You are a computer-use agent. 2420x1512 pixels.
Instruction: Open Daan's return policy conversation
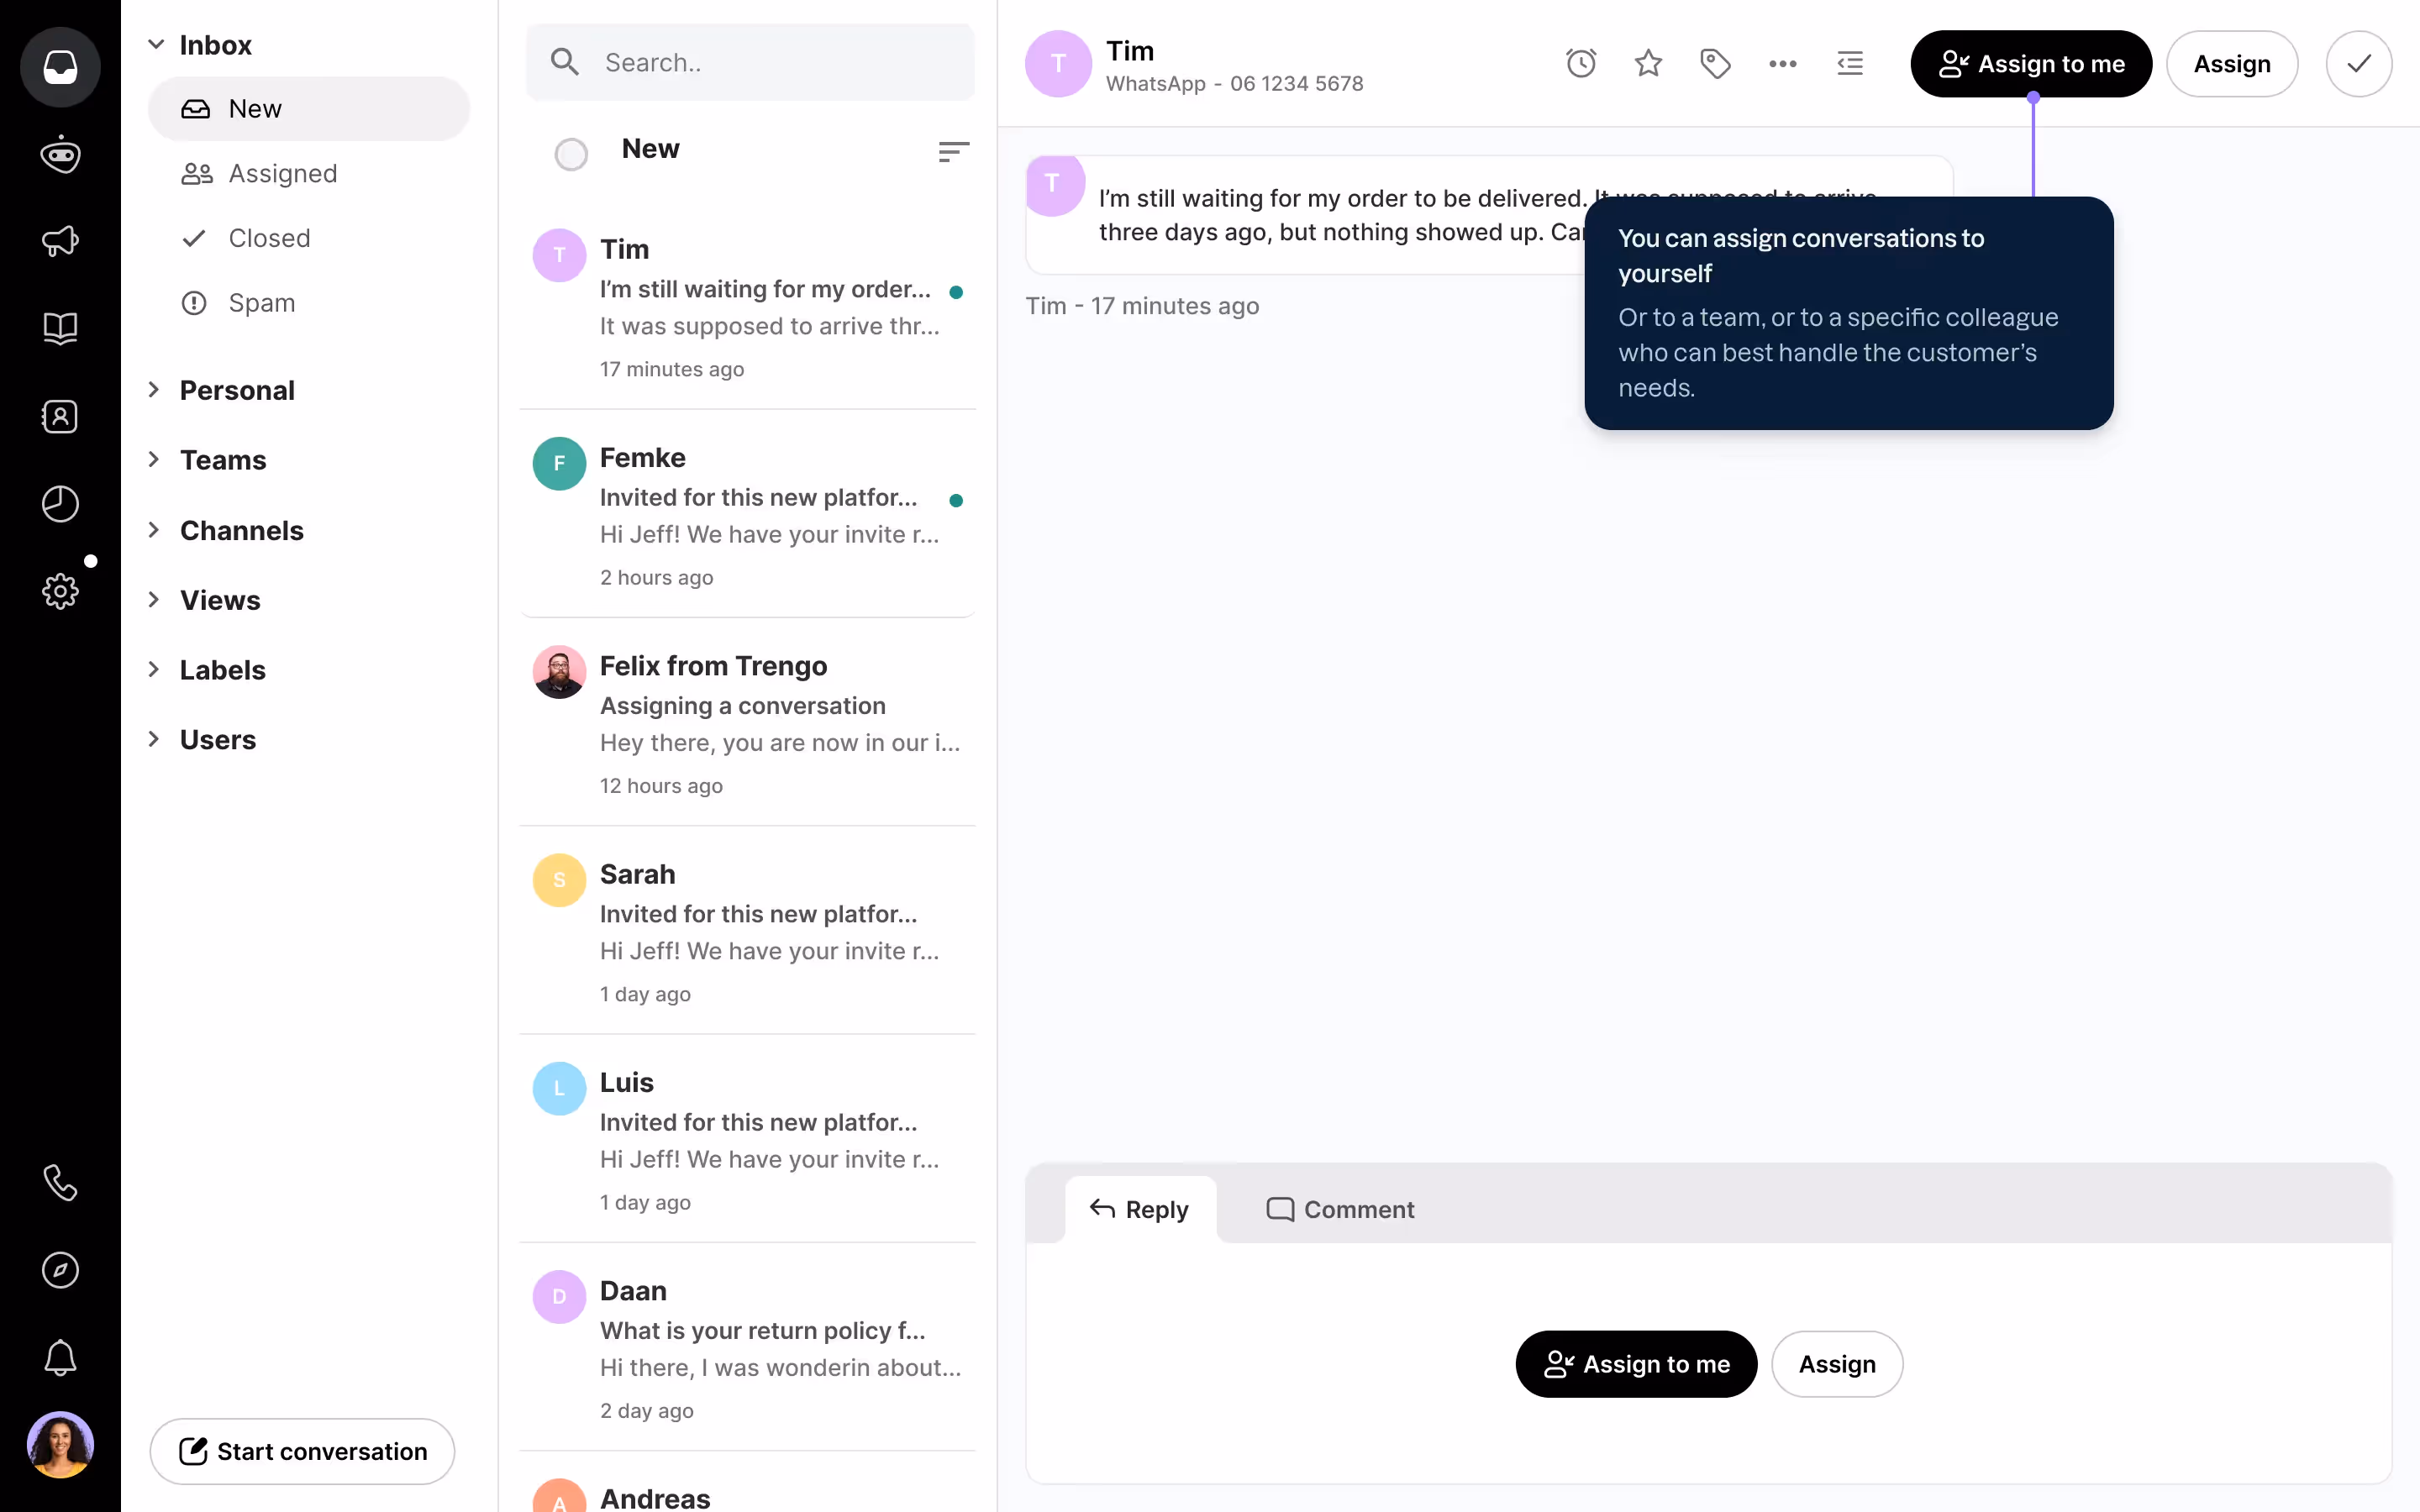[x=747, y=1348]
